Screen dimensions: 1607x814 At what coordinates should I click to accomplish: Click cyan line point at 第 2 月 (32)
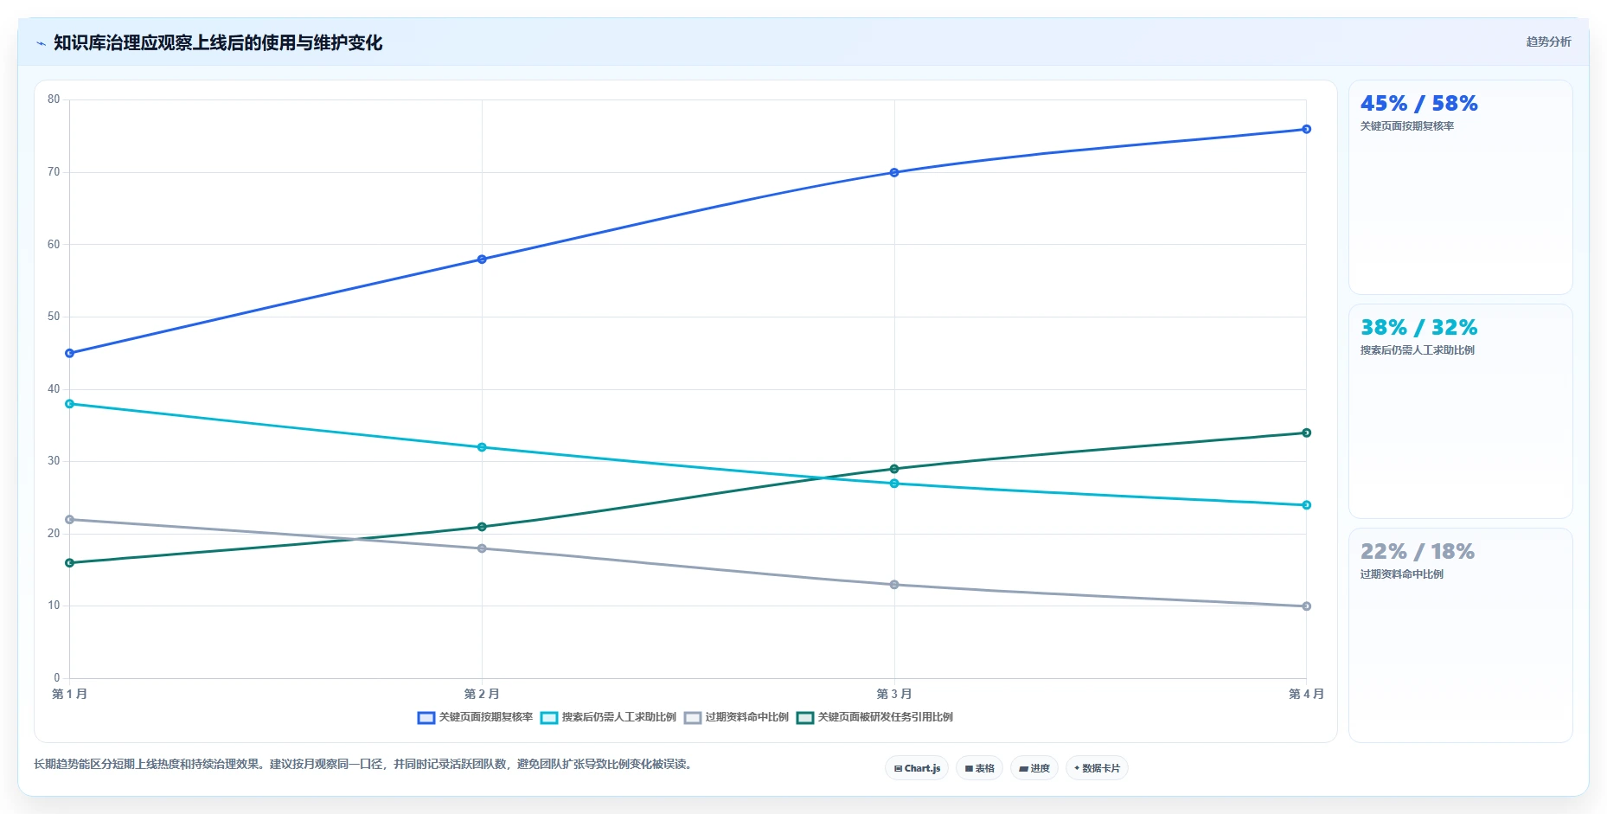point(482,447)
